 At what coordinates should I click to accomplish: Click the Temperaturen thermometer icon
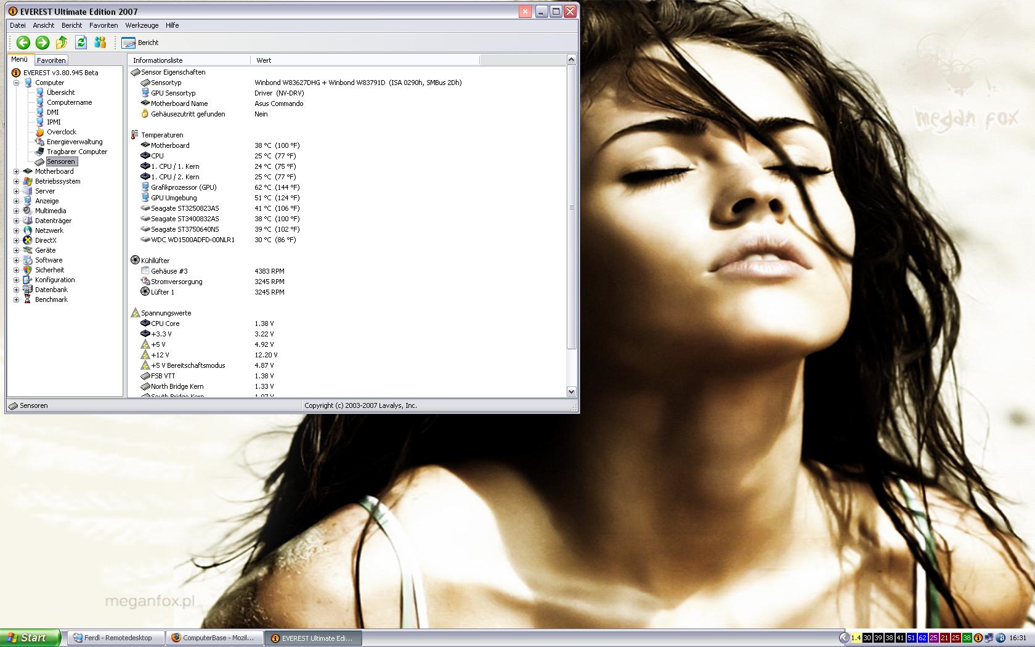[x=135, y=135]
